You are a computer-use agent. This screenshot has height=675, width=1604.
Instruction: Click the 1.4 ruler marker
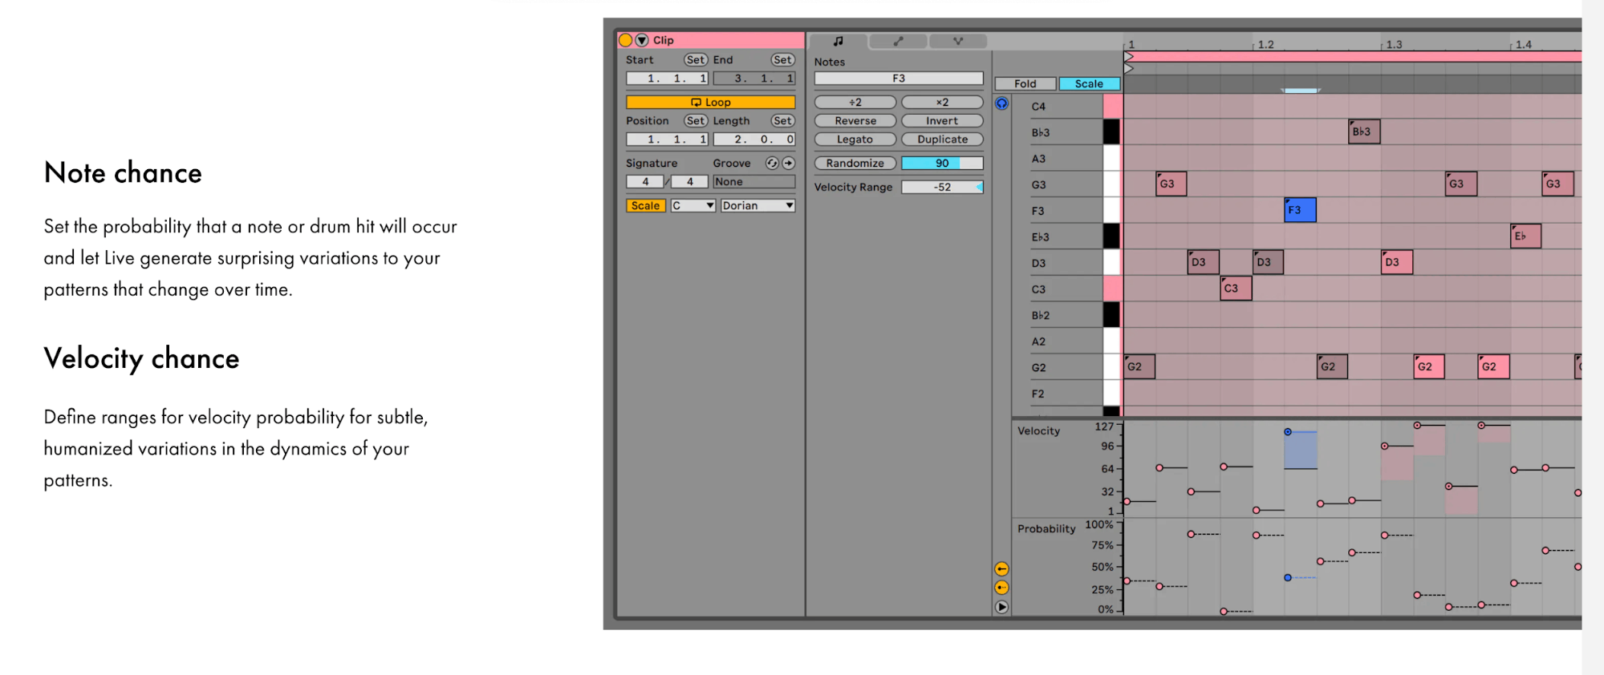click(x=1523, y=45)
